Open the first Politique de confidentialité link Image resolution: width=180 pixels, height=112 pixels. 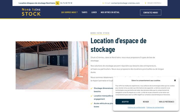(x=136, y=108)
